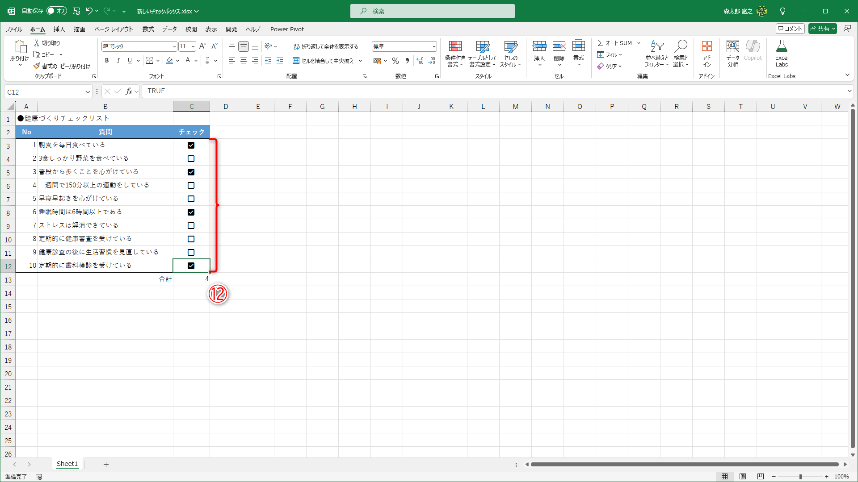This screenshot has width=858, height=482.
Task: Switch to the Power Pivot tab
Action: [x=287, y=29]
